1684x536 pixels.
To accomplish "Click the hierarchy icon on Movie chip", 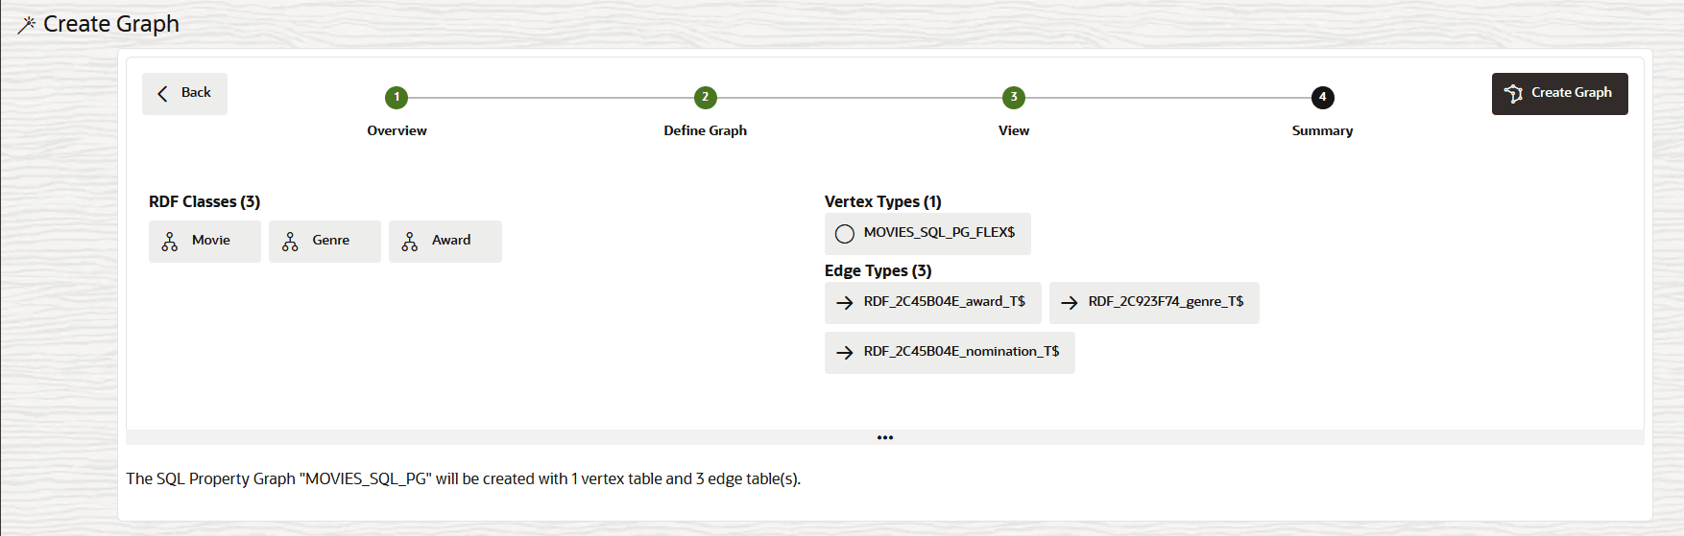I will tap(170, 242).
